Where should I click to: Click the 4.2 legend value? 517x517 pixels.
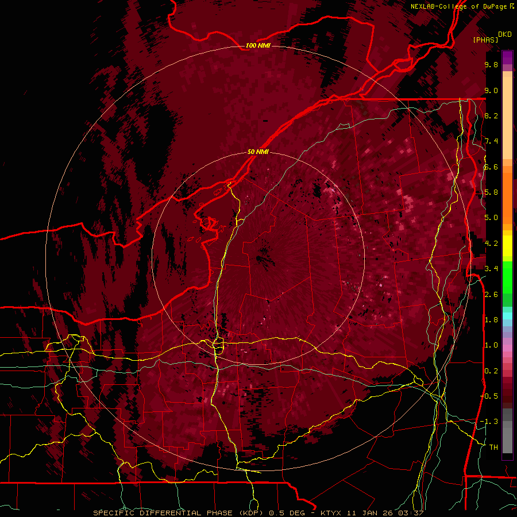(491, 244)
